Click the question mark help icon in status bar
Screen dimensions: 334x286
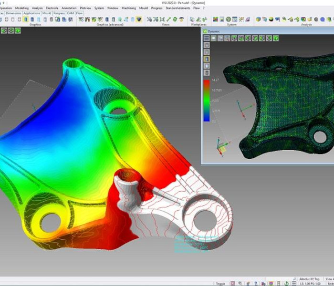(255, 283)
